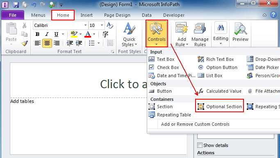Switch to the Insert tab
Screen dimensions: 280x158
[87, 15]
